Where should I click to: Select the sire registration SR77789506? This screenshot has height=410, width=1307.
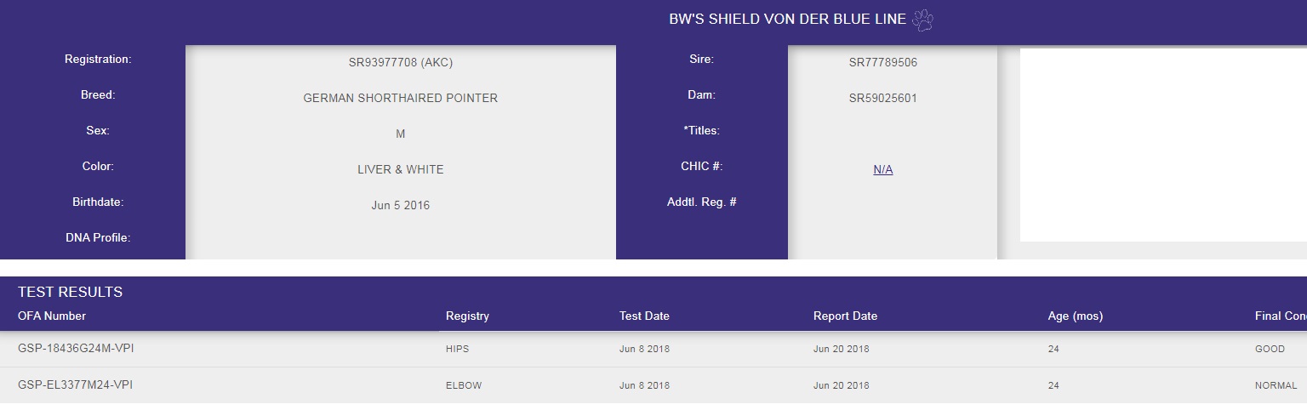[883, 62]
